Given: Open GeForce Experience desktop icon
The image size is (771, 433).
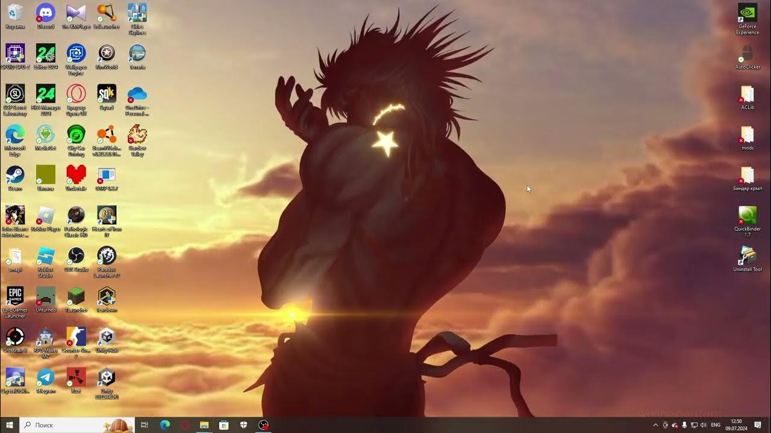Looking at the screenshot, I should click(x=748, y=19).
